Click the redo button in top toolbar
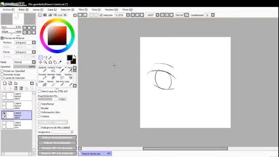The height and width of the screenshot is (157, 279). (x=85, y=15)
